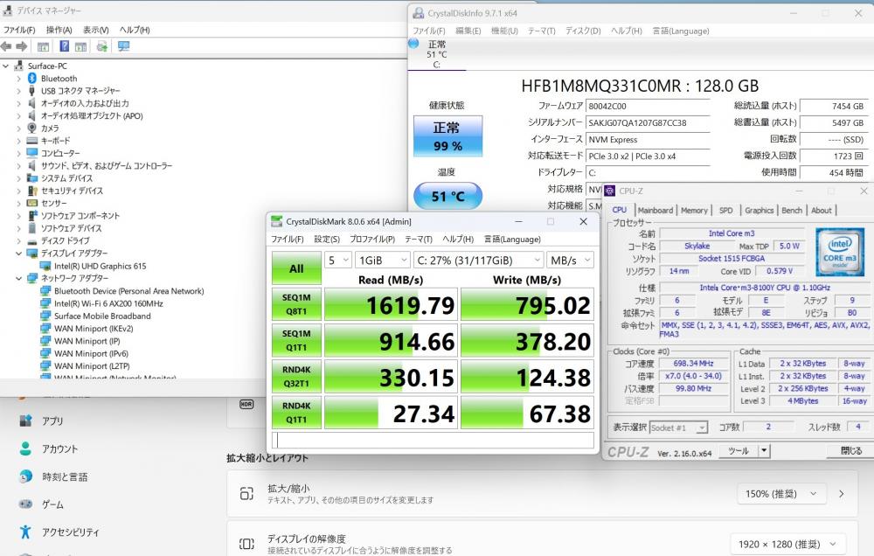Open ゲーム settings from sidebar

click(x=52, y=504)
